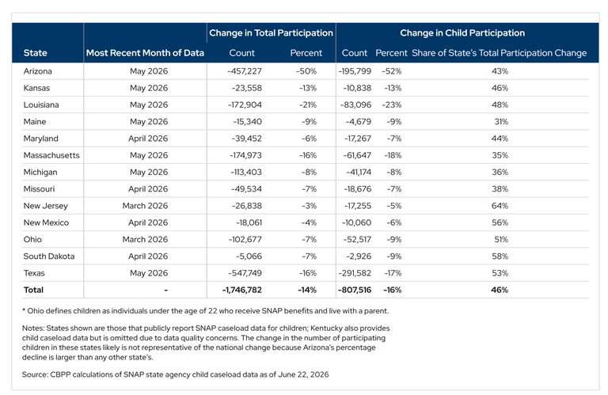The height and width of the screenshot is (395, 608).
Task: Click Maine's 31% share value
Action: pyautogui.click(x=501, y=122)
